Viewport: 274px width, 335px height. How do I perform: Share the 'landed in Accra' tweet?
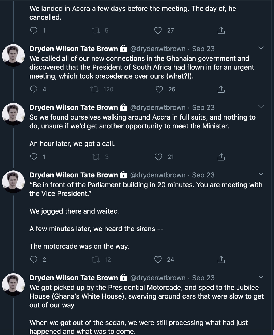[221, 31]
